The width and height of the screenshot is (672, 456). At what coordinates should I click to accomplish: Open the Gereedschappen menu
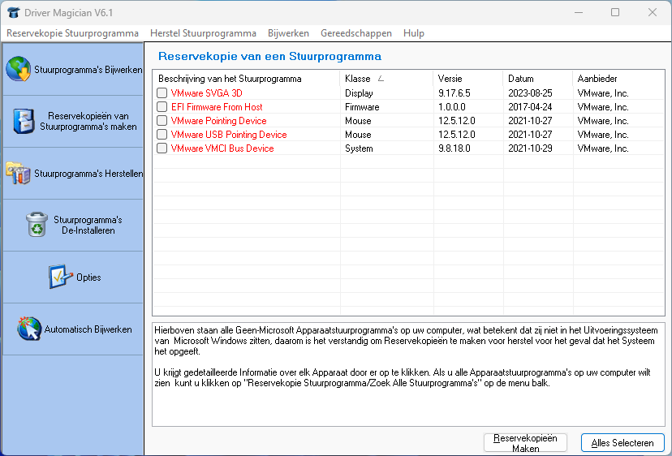tap(356, 33)
